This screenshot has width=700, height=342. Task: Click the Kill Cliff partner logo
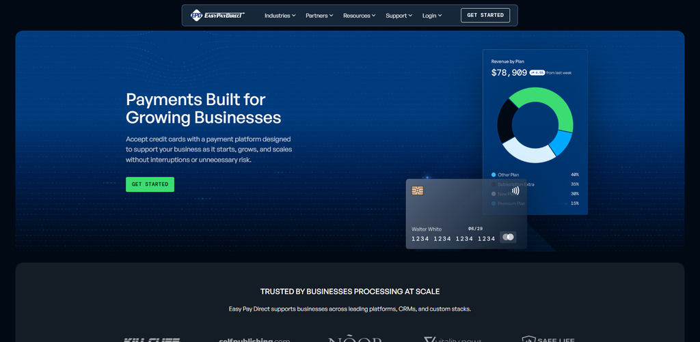(152, 340)
